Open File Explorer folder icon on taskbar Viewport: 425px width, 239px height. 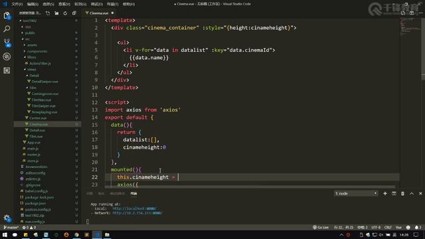[107, 234]
